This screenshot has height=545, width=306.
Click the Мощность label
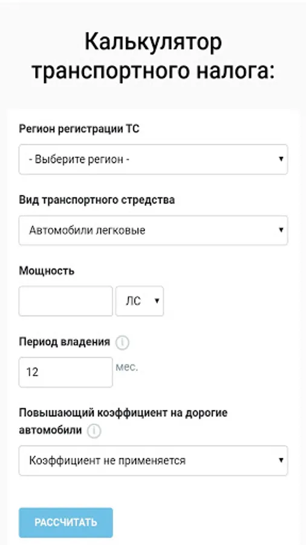click(47, 271)
